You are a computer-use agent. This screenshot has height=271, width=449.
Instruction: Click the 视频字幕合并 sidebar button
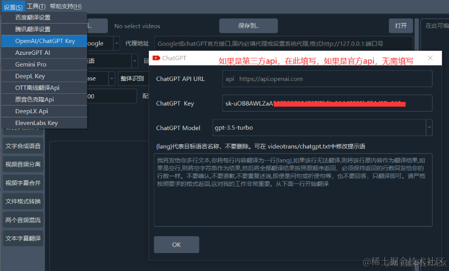click(x=23, y=183)
